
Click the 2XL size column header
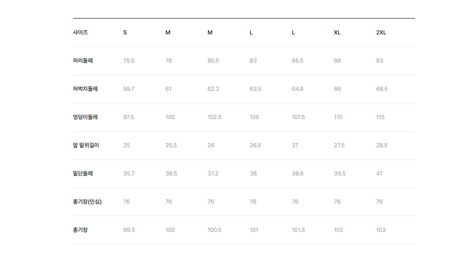pyautogui.click(x=381, y=33)
